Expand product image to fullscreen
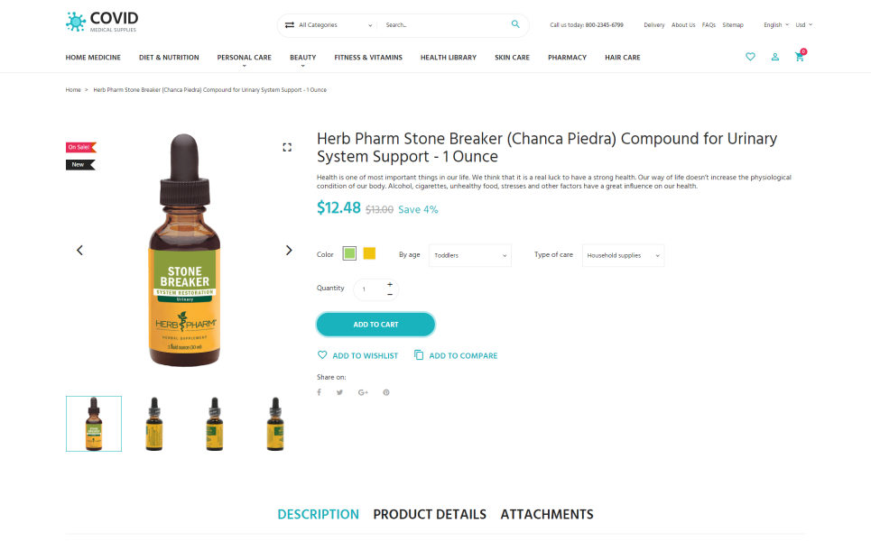The height and width of the screenshot is (541, 871). click(x=287, y=147)
